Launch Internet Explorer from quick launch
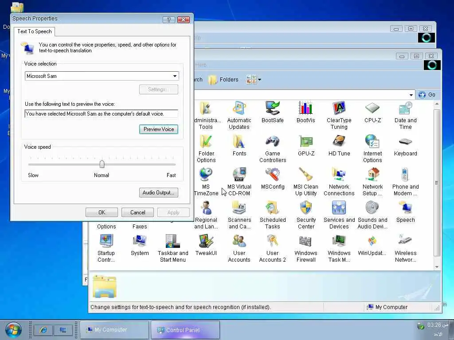Viewport: 454px width, 340px height. click(43, 330)
